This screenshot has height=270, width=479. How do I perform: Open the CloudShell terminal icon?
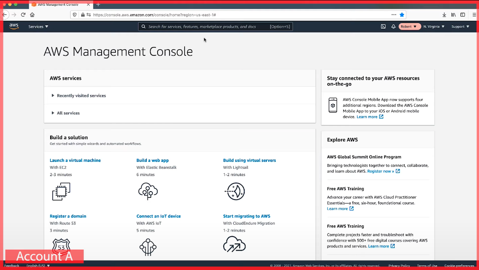point(383,27)
